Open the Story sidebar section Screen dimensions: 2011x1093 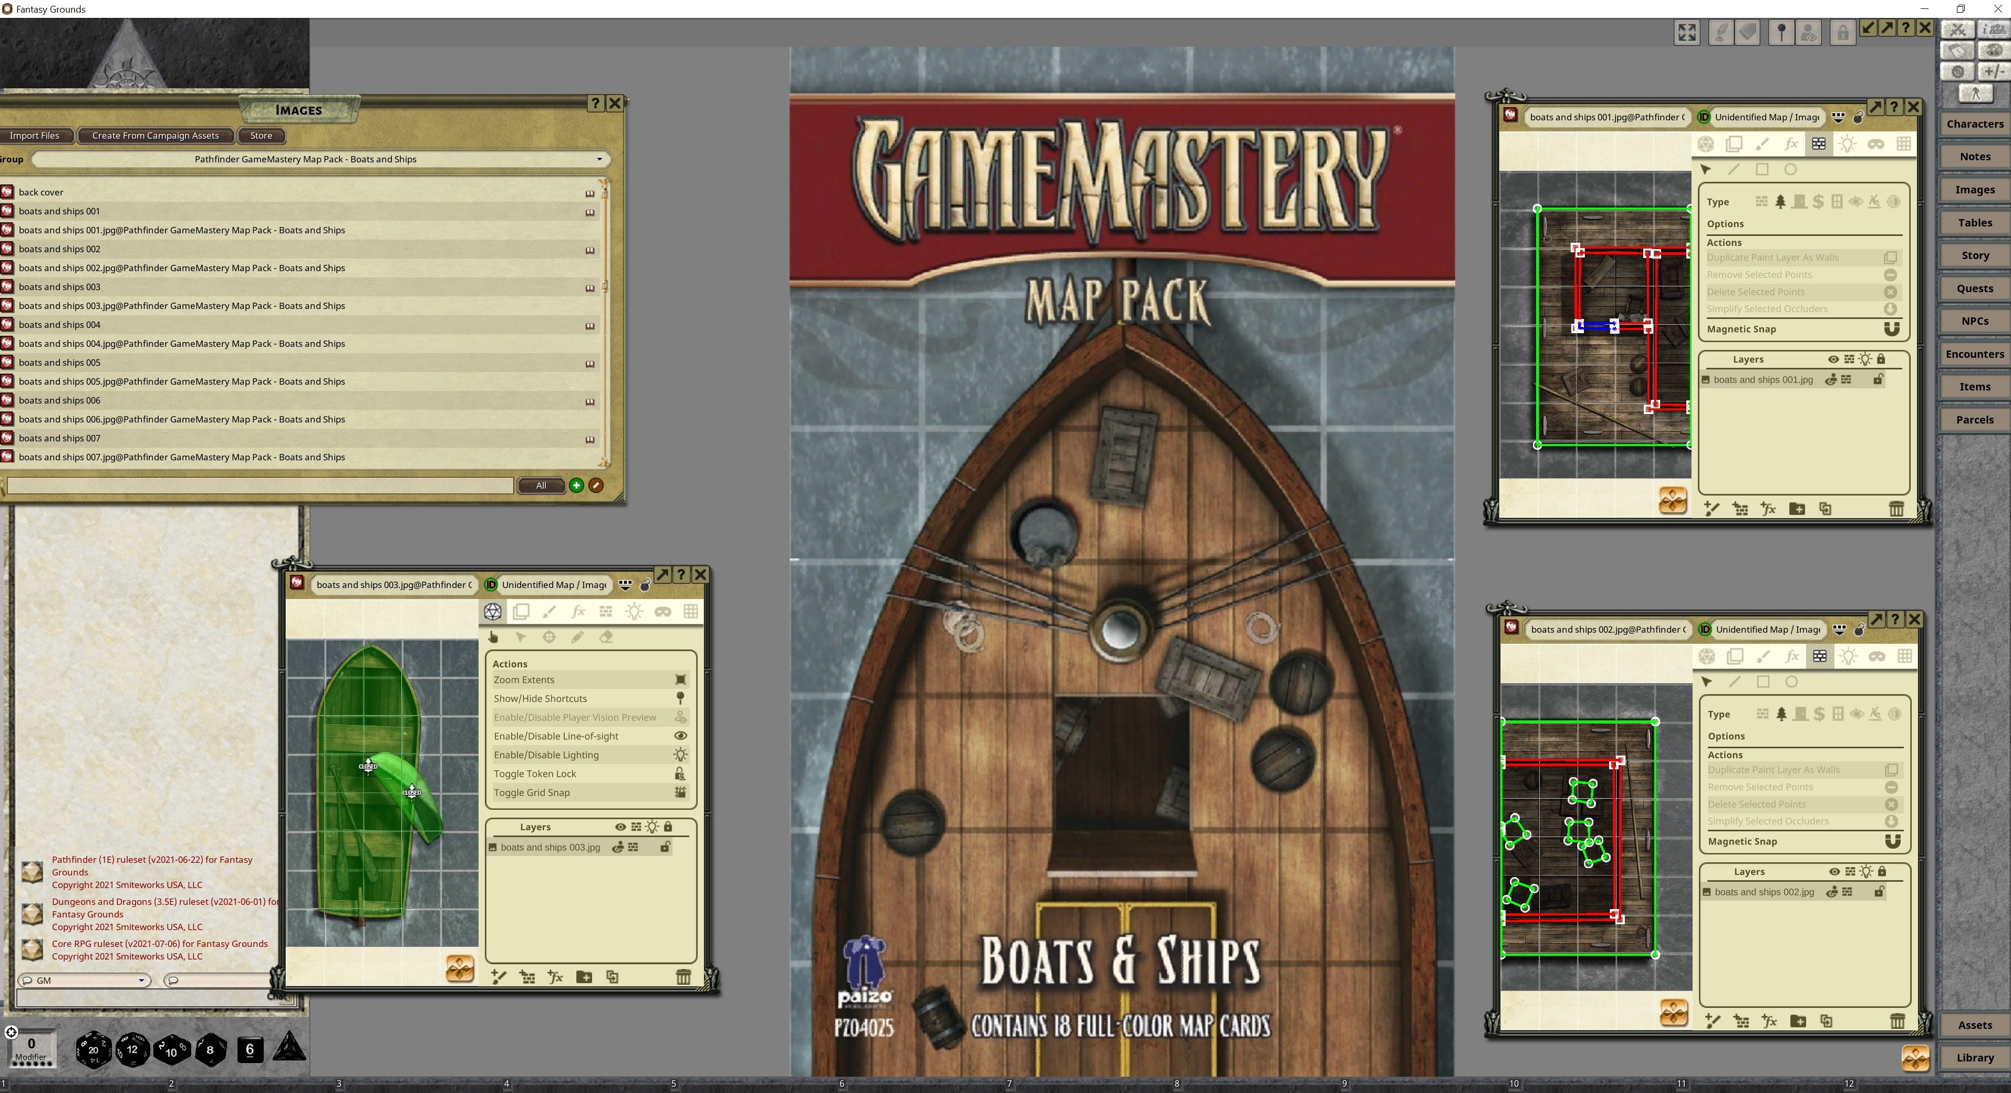[x=1975, y=254]
